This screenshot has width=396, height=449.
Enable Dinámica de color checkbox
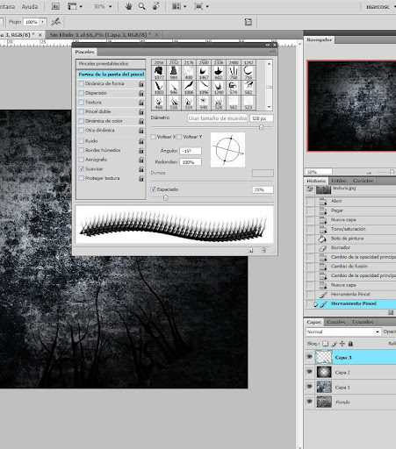tap(82, 121)
